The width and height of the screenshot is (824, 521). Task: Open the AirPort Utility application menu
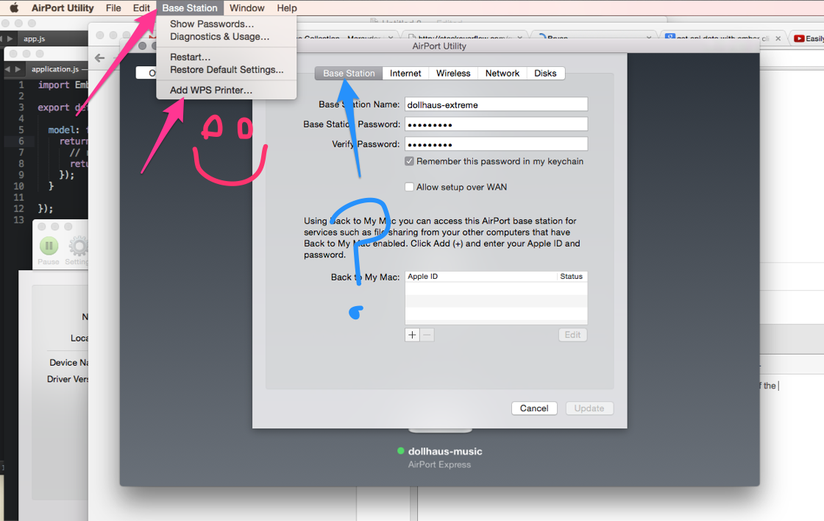(x=62, y=8)
